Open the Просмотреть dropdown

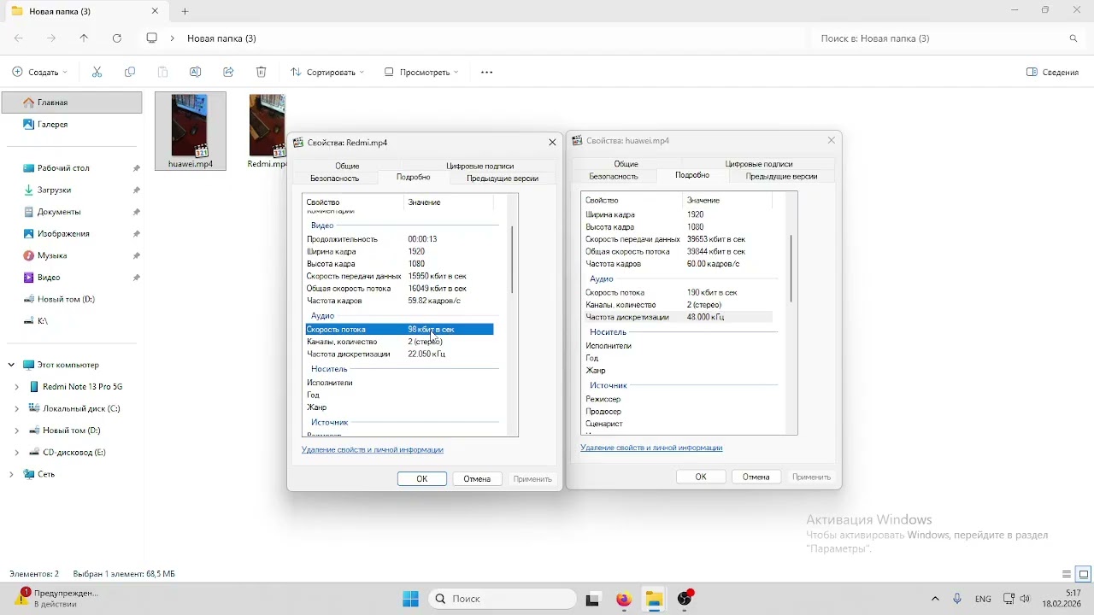point(421,73)
